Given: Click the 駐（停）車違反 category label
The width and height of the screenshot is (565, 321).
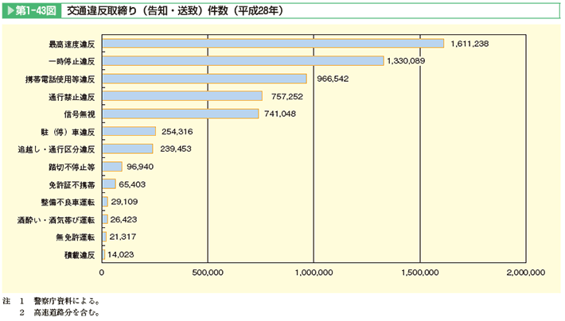Looking at the screenshot, I should point(68,132).
